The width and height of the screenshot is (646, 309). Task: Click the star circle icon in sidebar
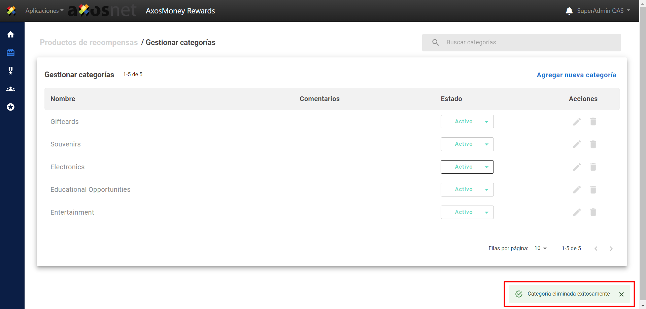tap(11, 107)
